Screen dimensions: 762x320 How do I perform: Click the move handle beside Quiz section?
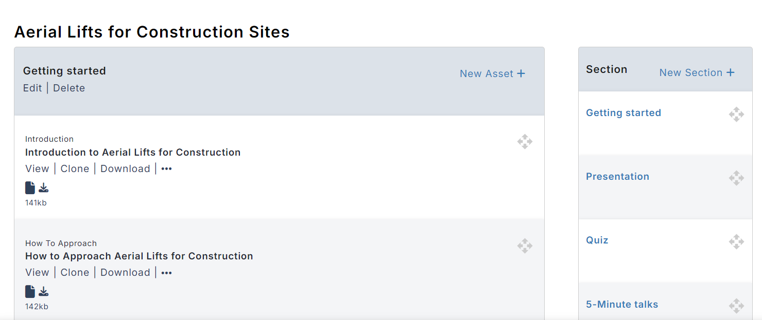[x=736, y=242]
